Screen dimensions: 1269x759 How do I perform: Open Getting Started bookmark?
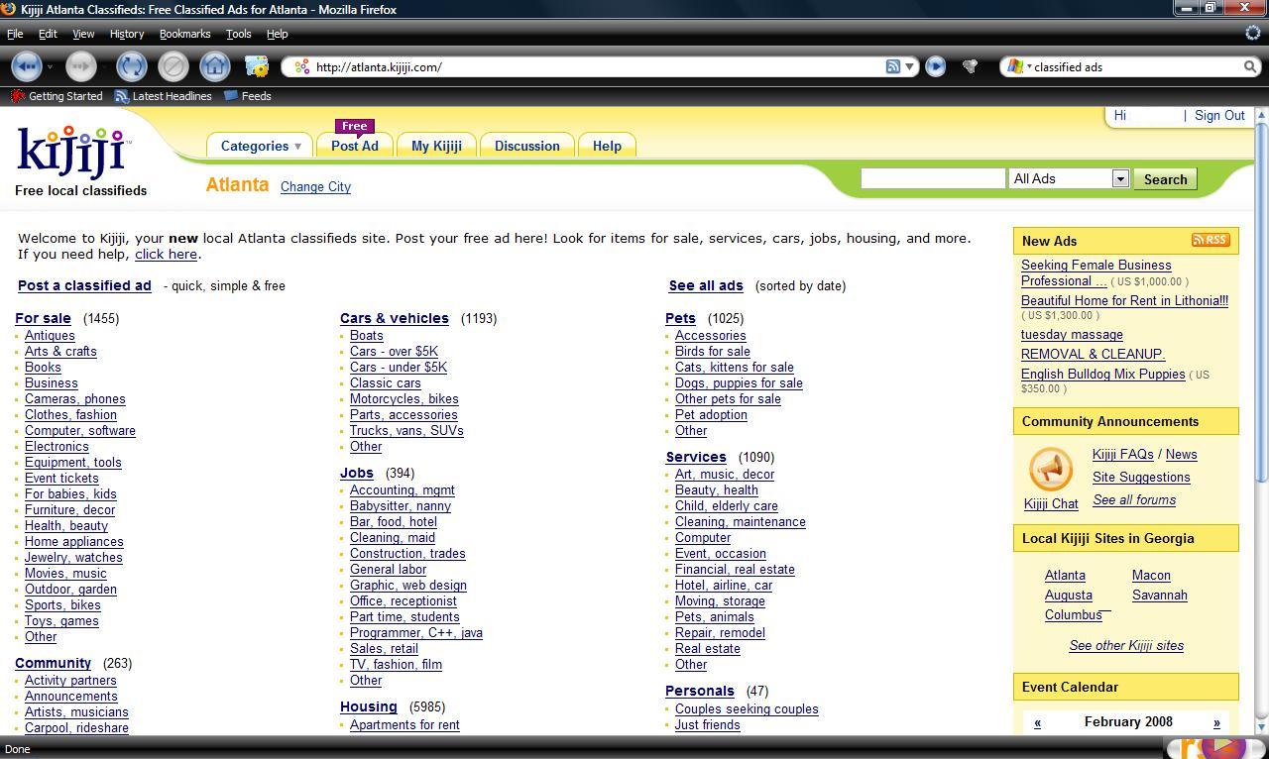tap(57, 96)
